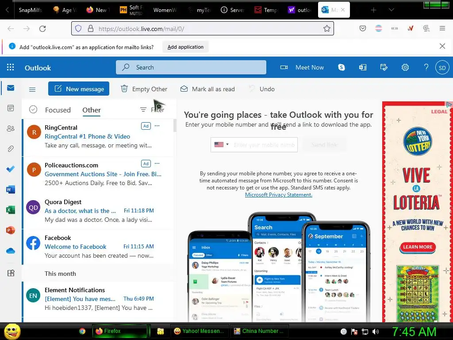The height and width of the screenshot is (340, 453).
Task: Launch Word from the sidebar
Action: [11, 189]
